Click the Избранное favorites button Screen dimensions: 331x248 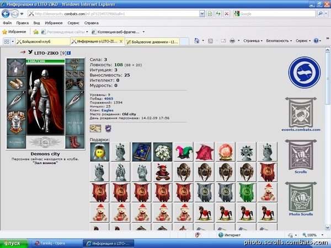pos(14,32)
